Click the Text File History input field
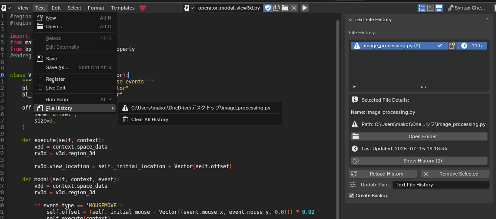 (441, 185)
